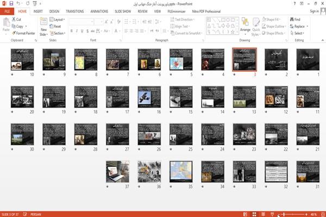
Task: Toggle Underline formatting
Action: (x=82, y=31)
